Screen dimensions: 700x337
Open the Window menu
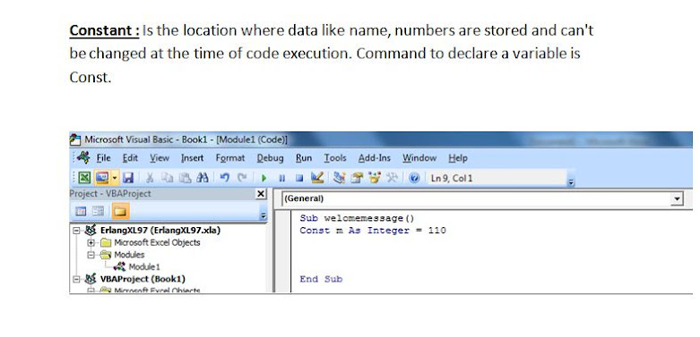click(419, 158)
